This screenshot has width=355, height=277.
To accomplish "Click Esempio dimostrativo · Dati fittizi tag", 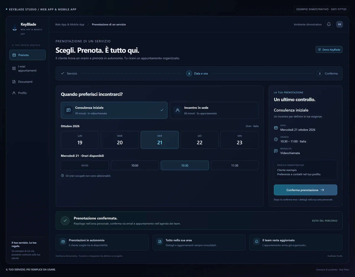I will [x=322, y=9].
